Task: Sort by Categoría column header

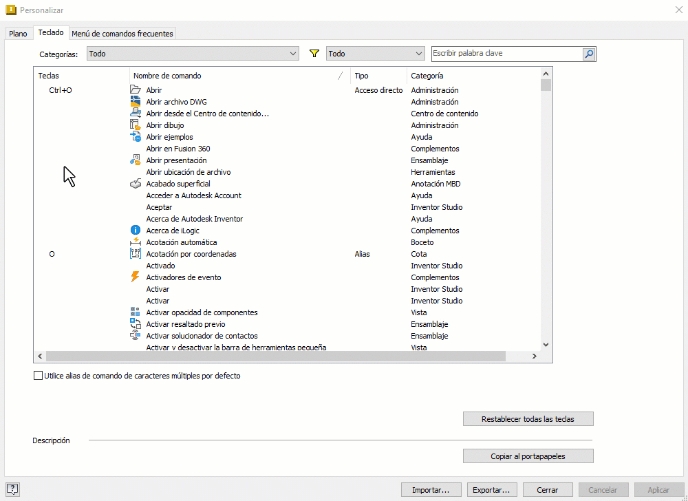Action: (x=474, y=76)
